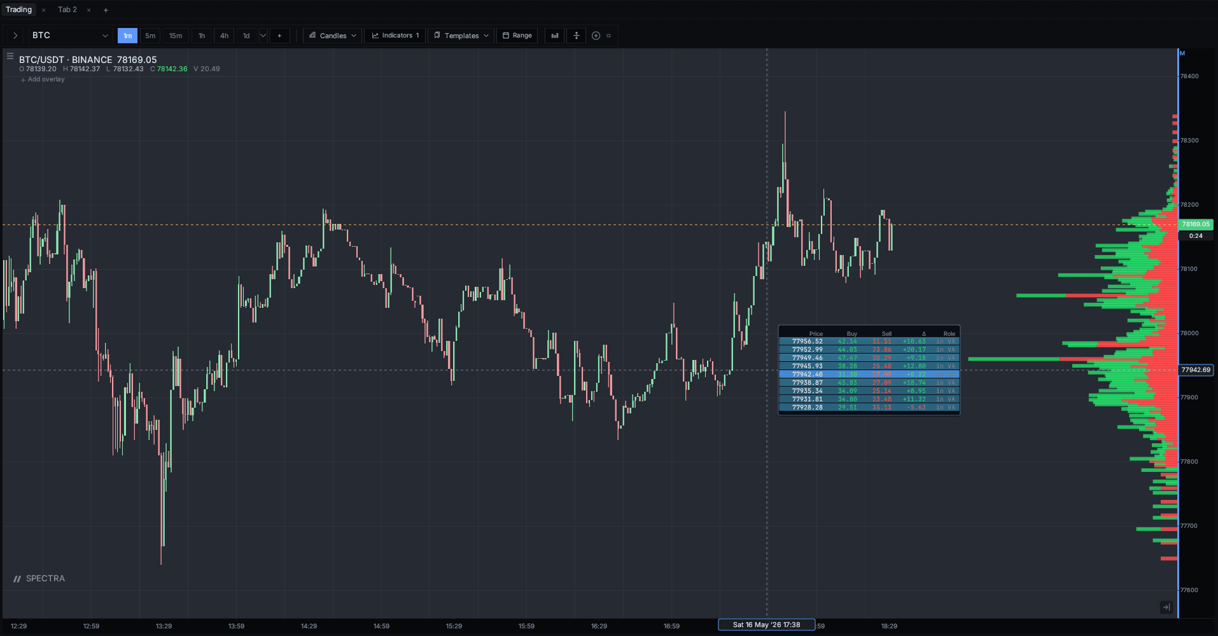Click the 0:24 candle countdown label

[x=1196, y=236]
